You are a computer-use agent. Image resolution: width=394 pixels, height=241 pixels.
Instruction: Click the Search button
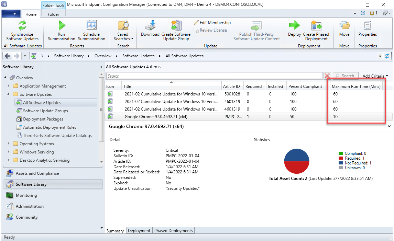tap(345, 76)
